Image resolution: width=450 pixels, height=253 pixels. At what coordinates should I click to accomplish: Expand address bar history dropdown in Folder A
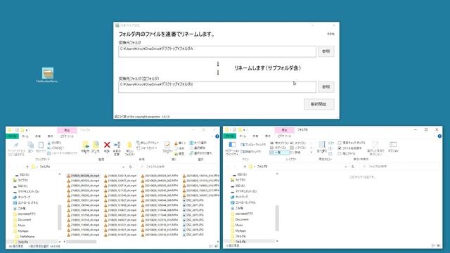(124, 167)
